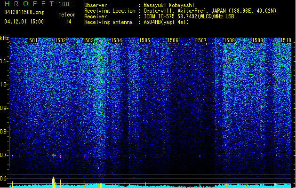Image resolution: width=296 pixels, height=188 pixels.
Task: Select the filename 0412011500.png
Action: pyautogui.click(x=24, y=12)
